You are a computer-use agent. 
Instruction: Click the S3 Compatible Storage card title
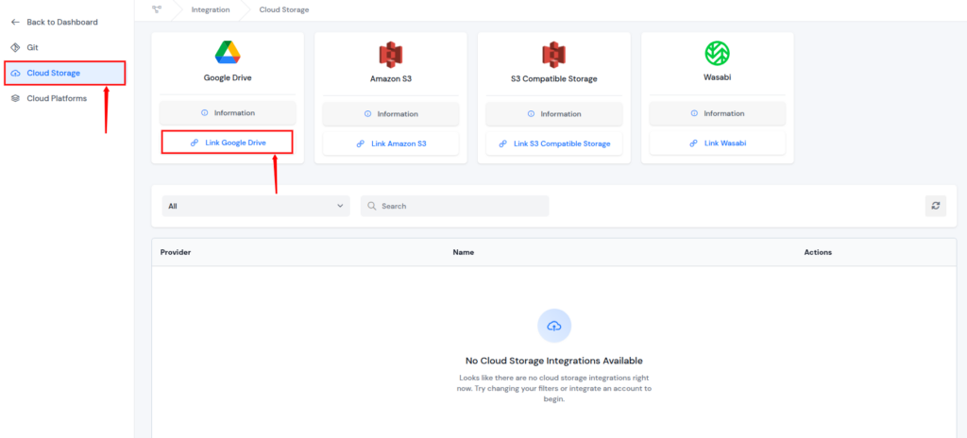click(x=553, y=79)
